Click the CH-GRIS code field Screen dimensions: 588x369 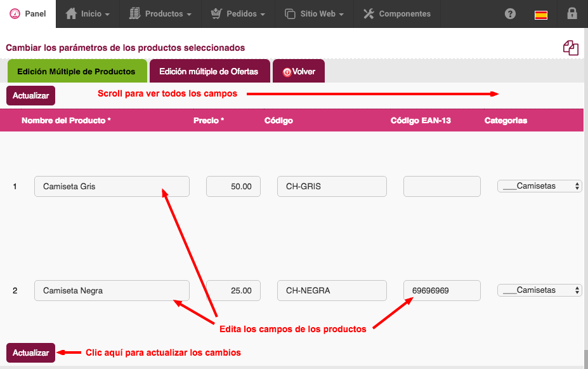(x=332, y=186)
